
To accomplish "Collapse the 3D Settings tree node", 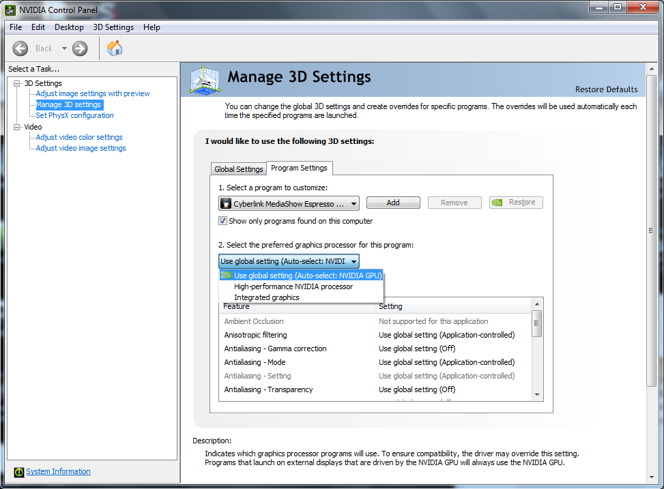I will click(17, 83).
